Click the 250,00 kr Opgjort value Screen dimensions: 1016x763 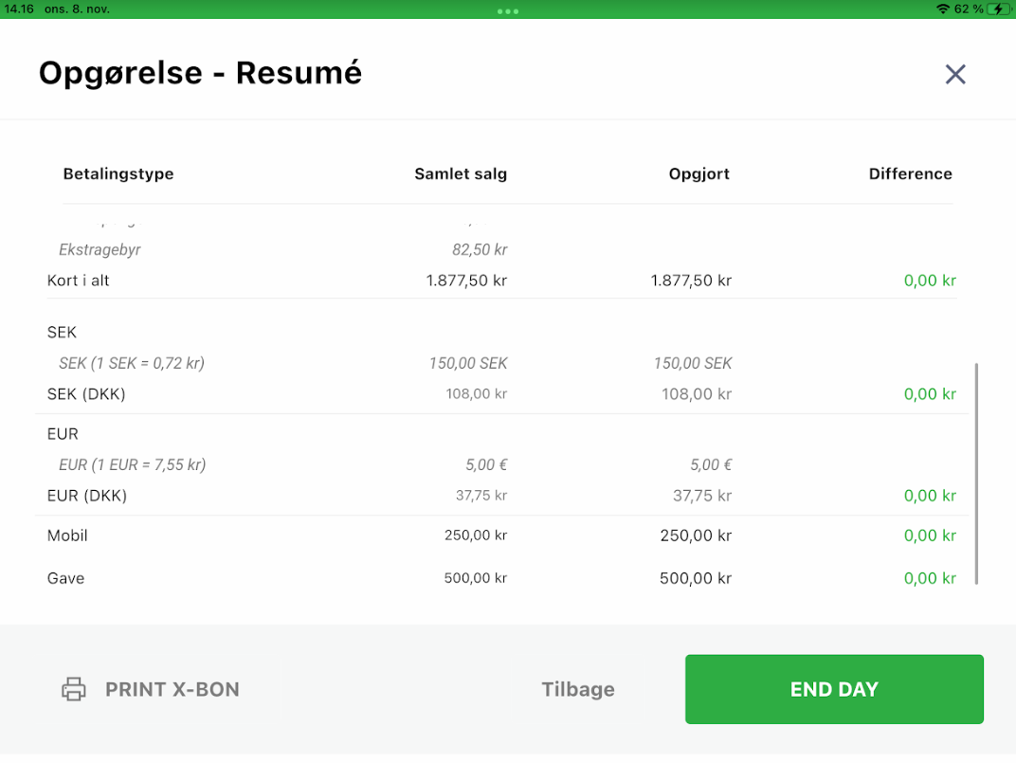(696, 536)
